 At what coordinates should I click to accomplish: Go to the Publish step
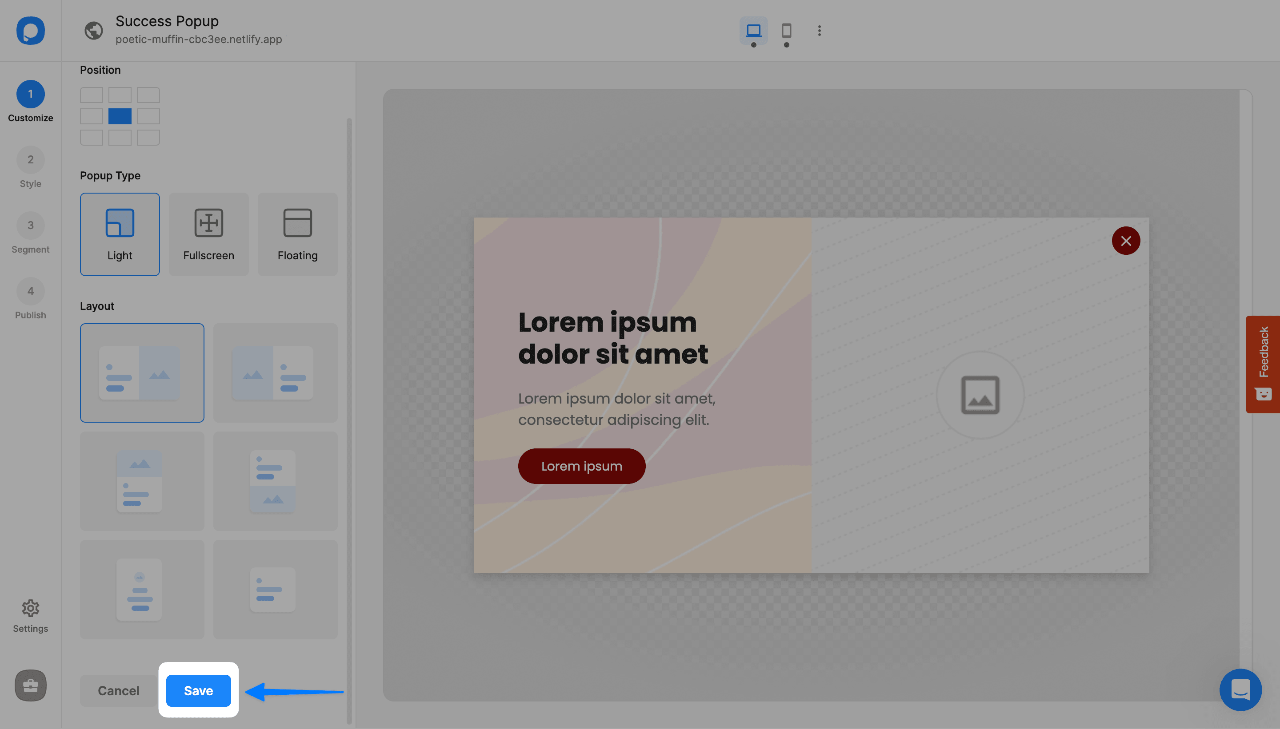[x=30, y=298]
